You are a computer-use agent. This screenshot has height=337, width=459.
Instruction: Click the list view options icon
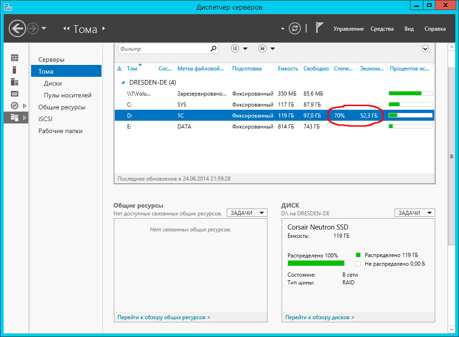[x=235, y=48]
